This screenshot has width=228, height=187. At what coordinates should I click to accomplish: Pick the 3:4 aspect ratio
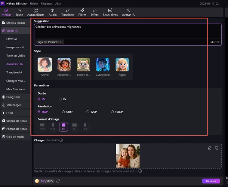85,127
